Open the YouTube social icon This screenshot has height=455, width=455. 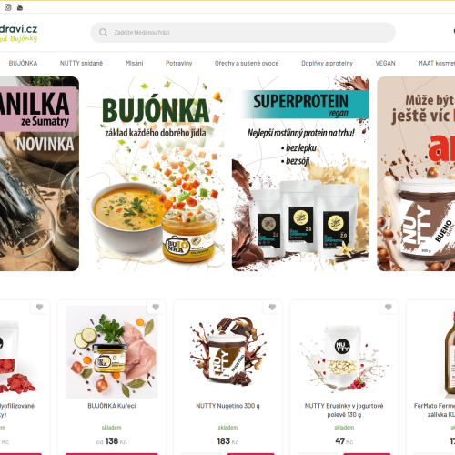20,7
